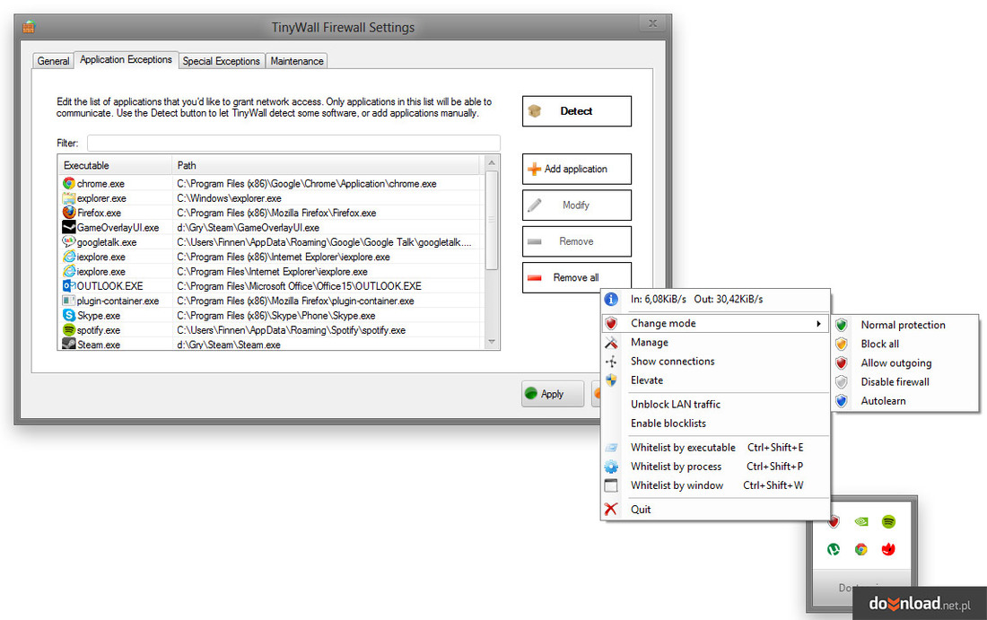Viewport: 987px width, 620px height.
Task: Switch to the Special Exceptions tab
Action: [x=221, y=61]
